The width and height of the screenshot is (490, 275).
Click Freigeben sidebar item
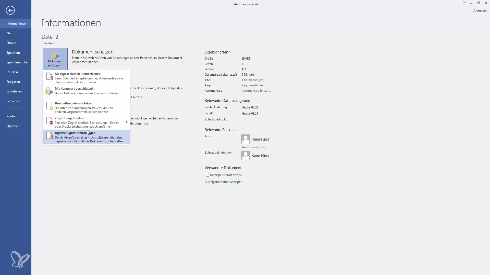click(13, 81)
